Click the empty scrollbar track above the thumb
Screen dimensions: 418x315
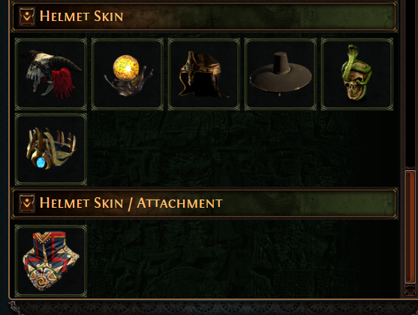(410, 82)
